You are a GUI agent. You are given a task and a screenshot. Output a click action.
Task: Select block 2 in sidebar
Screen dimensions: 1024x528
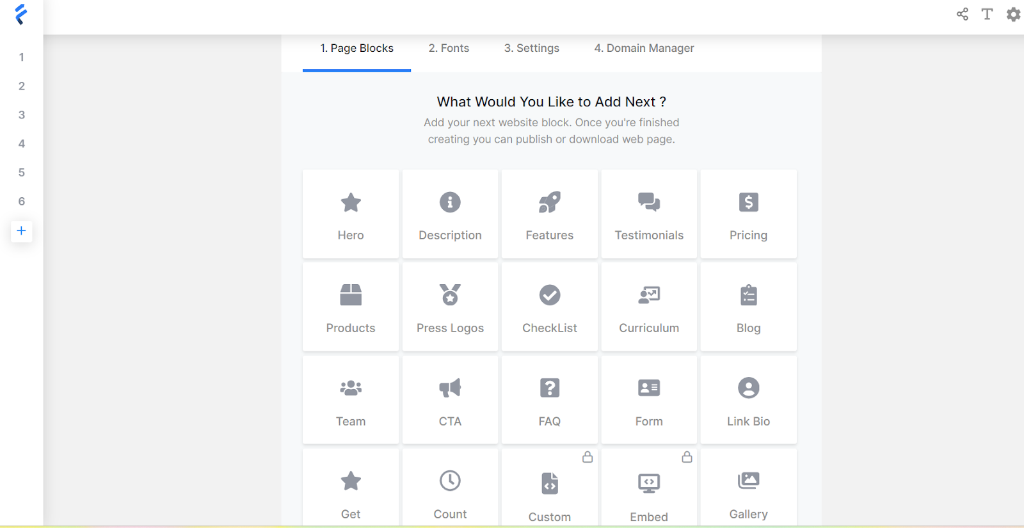tap(22, 86)
